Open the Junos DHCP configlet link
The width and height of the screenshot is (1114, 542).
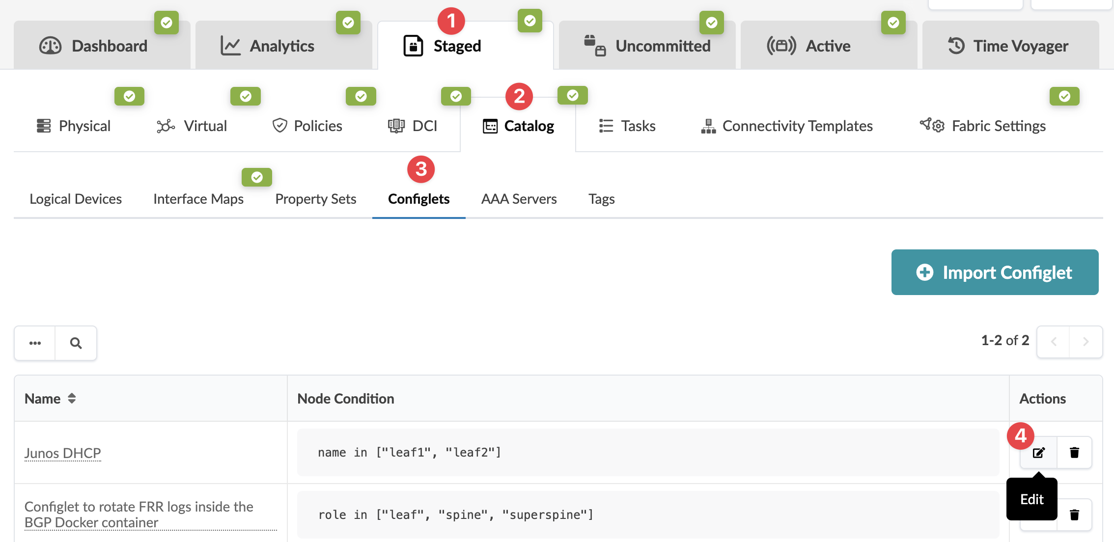point(62,453)
